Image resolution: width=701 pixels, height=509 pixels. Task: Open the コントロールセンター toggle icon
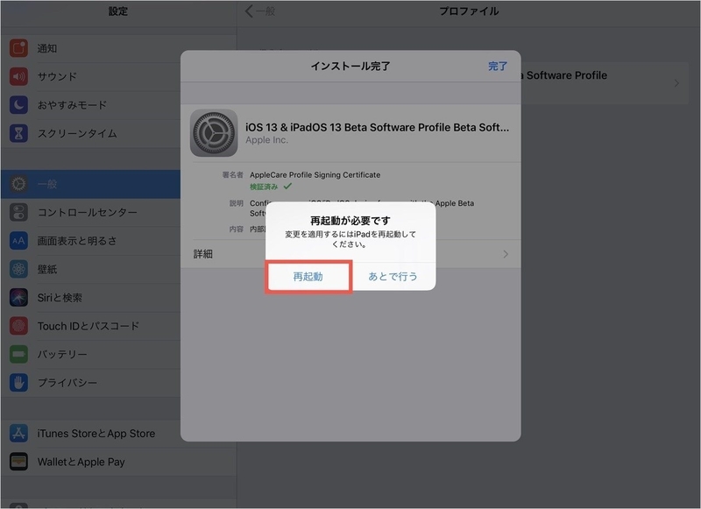coord(18,212)
